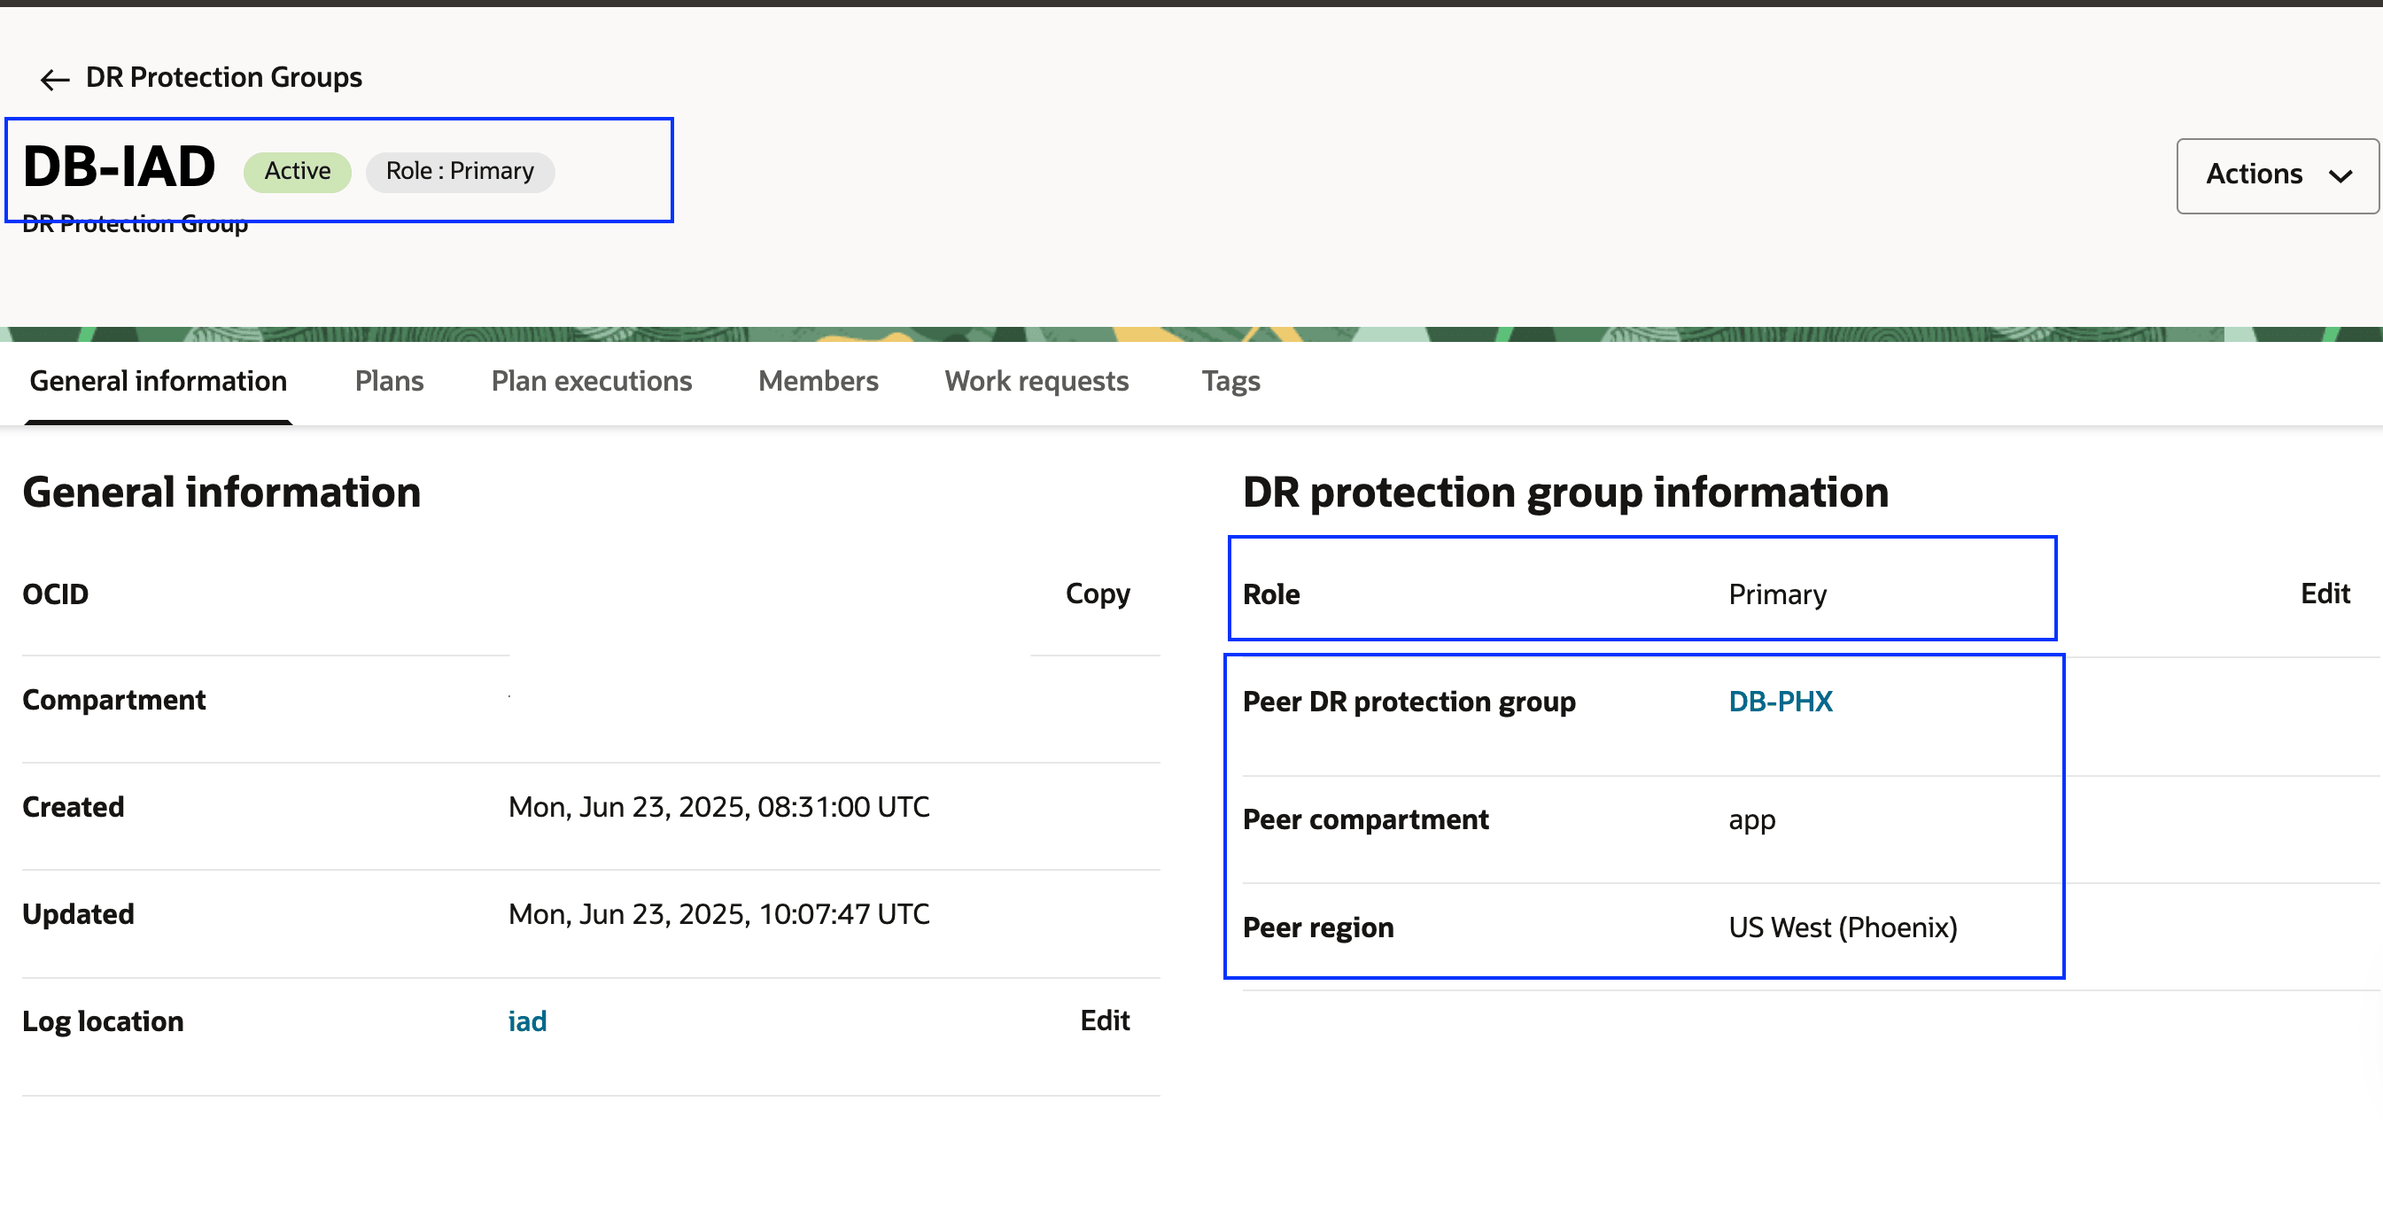Open the Plan executions tab
2383x1226 pixels.
click(x=591, y=381)
